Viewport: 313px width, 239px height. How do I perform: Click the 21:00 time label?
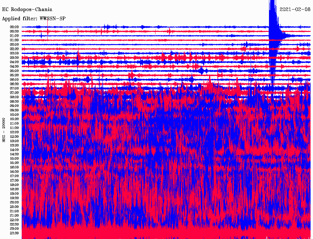(14, 211)
